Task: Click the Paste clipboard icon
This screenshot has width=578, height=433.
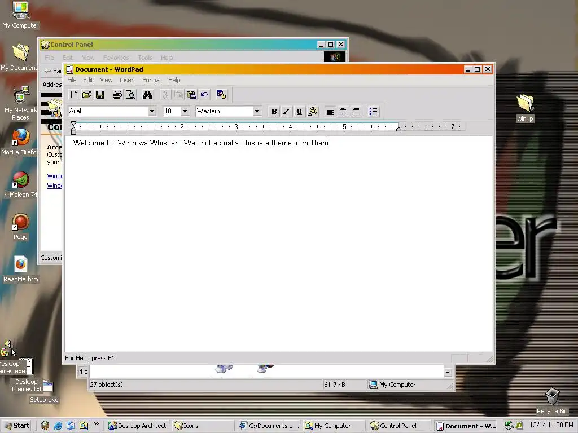Action: (x=191, y=95)
